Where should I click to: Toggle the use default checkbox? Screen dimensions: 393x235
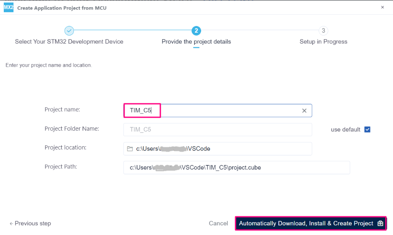pyautogui.click(x=367, y=129)
